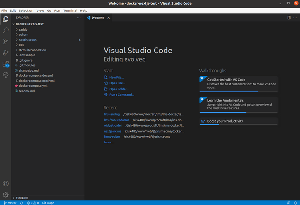Open the Testing view icon below Extensions
The image size is (300, 205).
pyautogui.click(x=6, y=75)
